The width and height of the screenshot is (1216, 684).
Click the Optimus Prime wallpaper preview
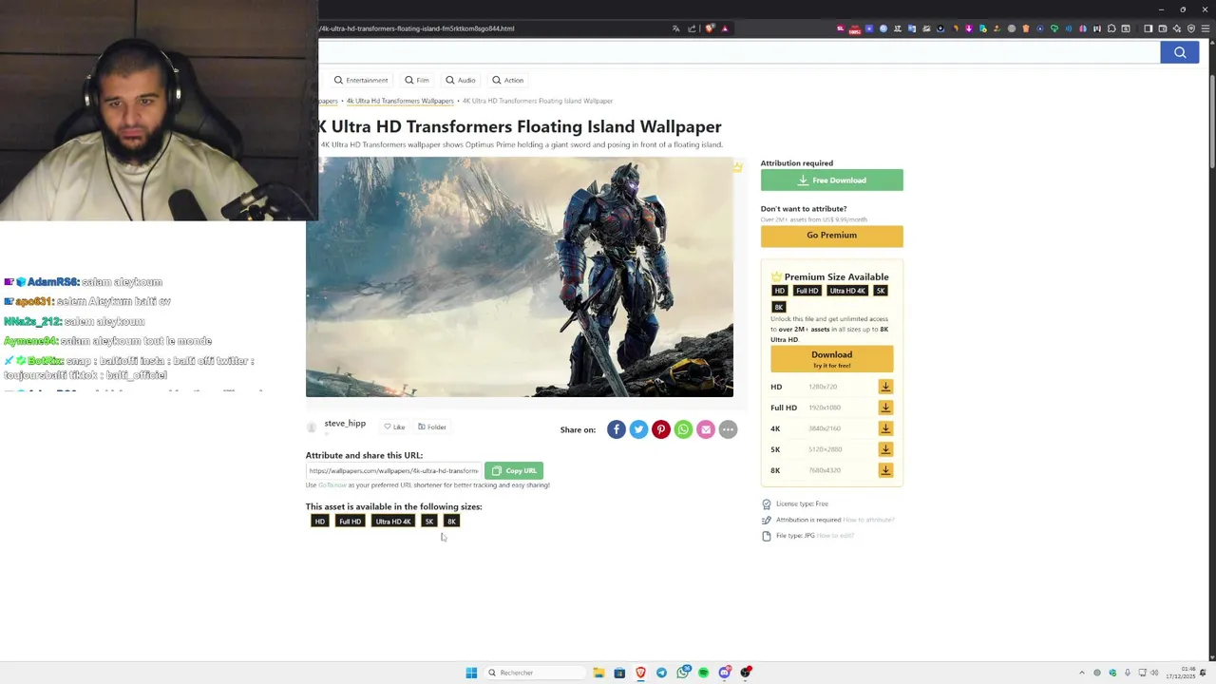520,276
